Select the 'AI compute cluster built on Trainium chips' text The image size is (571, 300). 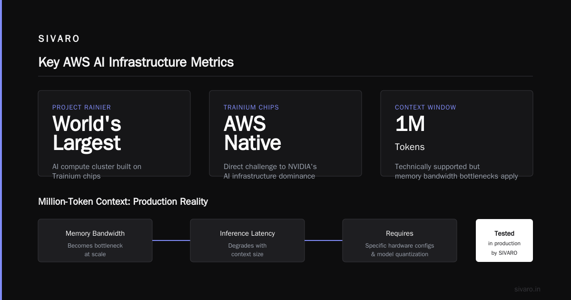click(x=97, y=171)
